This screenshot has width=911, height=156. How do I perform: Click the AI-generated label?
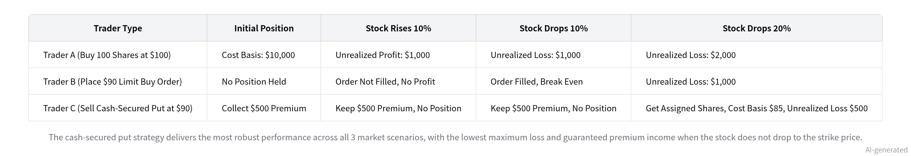pos(886,149)
